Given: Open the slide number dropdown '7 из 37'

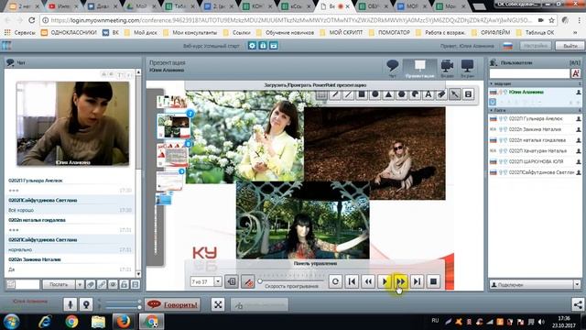Looking at the screenshot, I should pyautogui.click(x=218, y=281).
